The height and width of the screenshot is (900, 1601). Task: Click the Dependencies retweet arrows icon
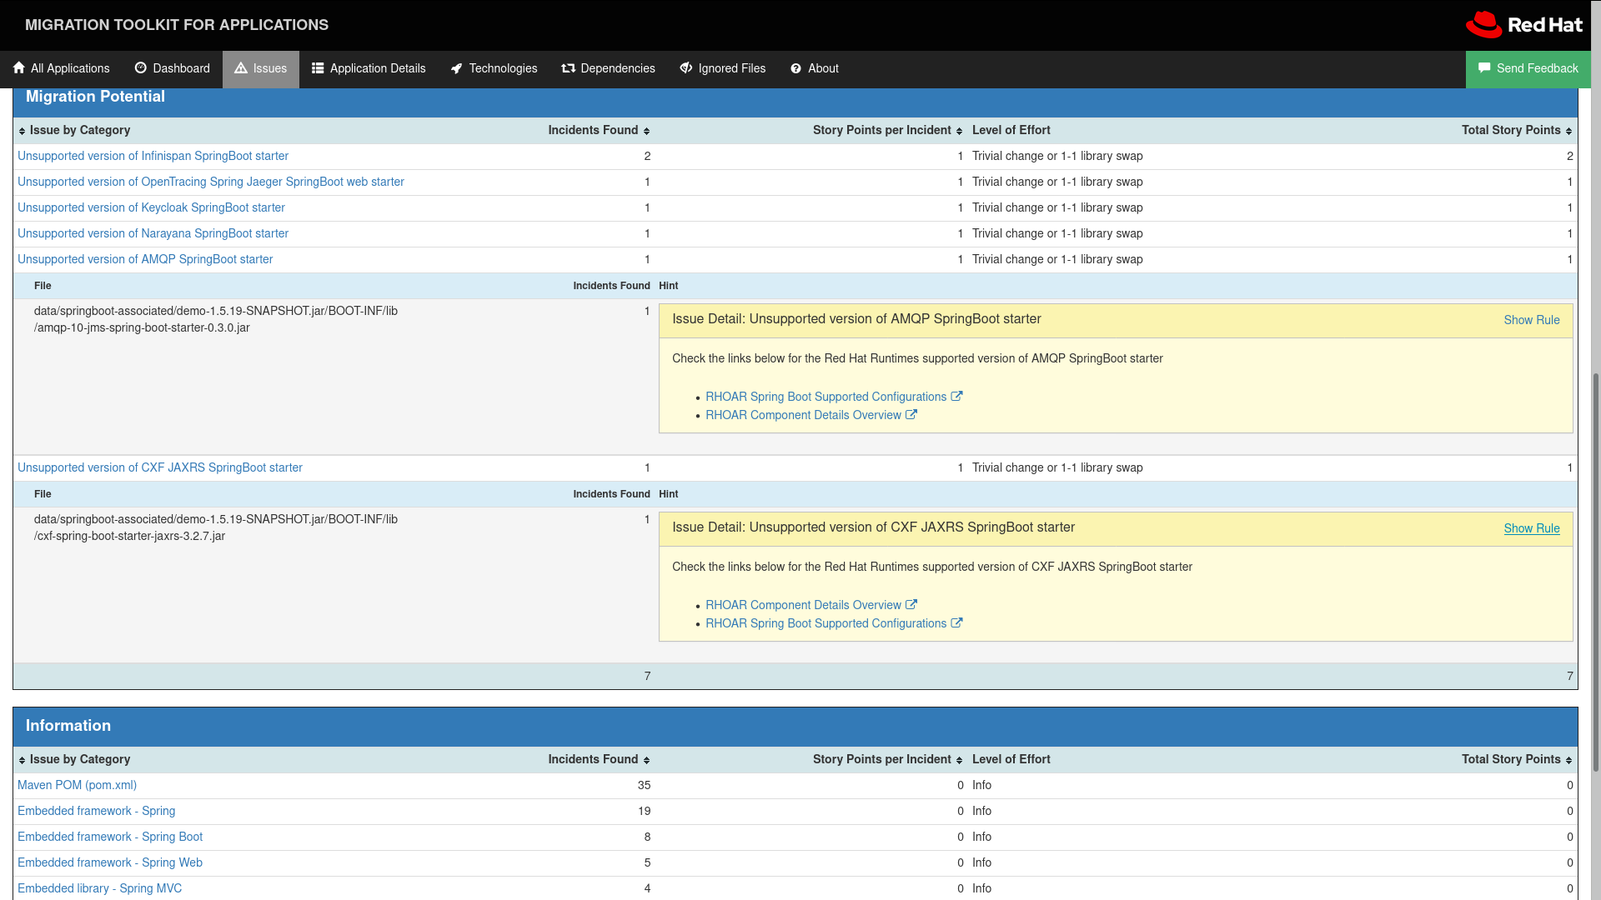pos(568,68)
